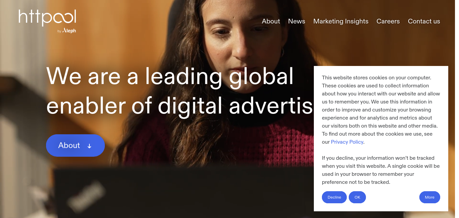This screenshot has width=459, height=218.
Task: Click the 'We are a leading global' headline
Action: click(x=170, y=76)
